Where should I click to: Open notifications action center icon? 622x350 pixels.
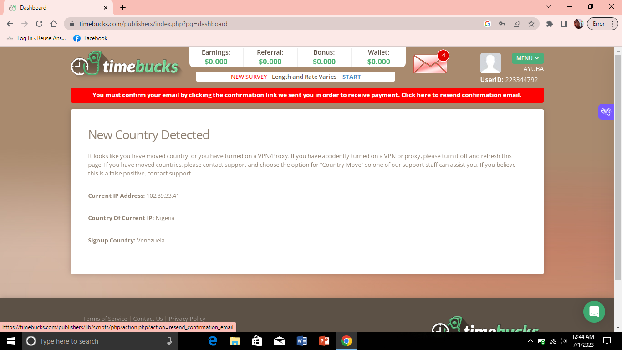click(x=607, y=341)
